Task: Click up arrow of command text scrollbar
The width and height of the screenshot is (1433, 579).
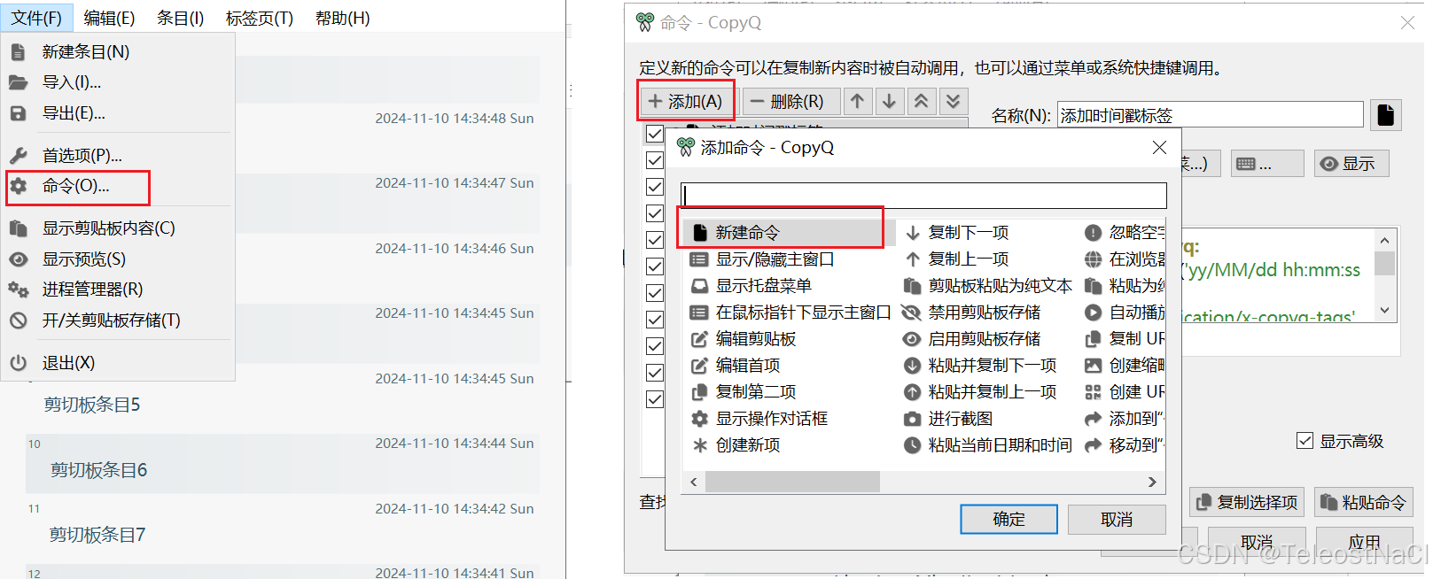Action: [x=1385, y=240]
